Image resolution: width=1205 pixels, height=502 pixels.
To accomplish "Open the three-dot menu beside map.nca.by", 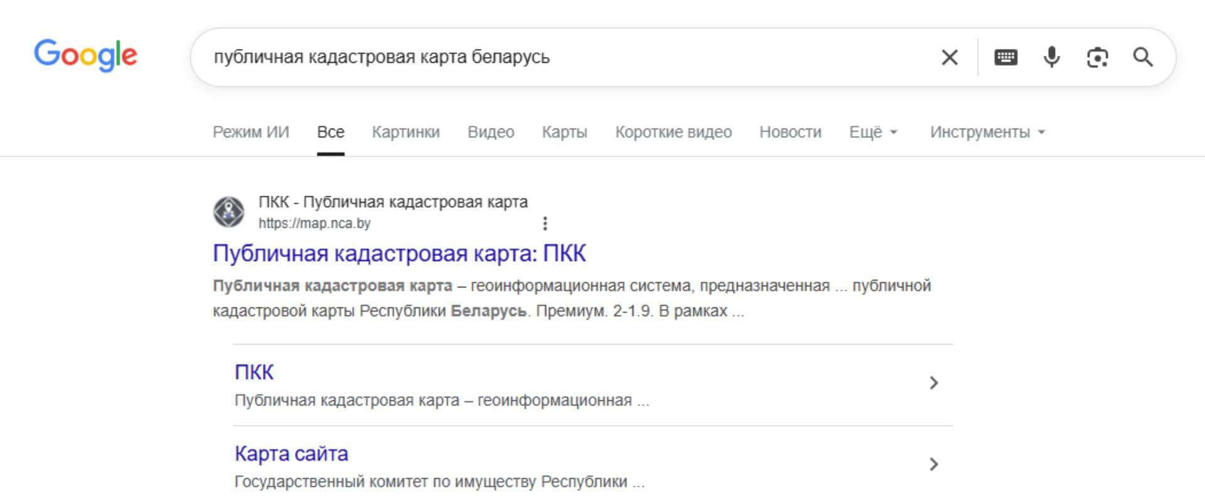I will [x=545, y=223].
